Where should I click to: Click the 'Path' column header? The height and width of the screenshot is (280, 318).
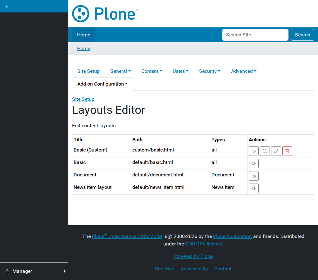[170, 140]
